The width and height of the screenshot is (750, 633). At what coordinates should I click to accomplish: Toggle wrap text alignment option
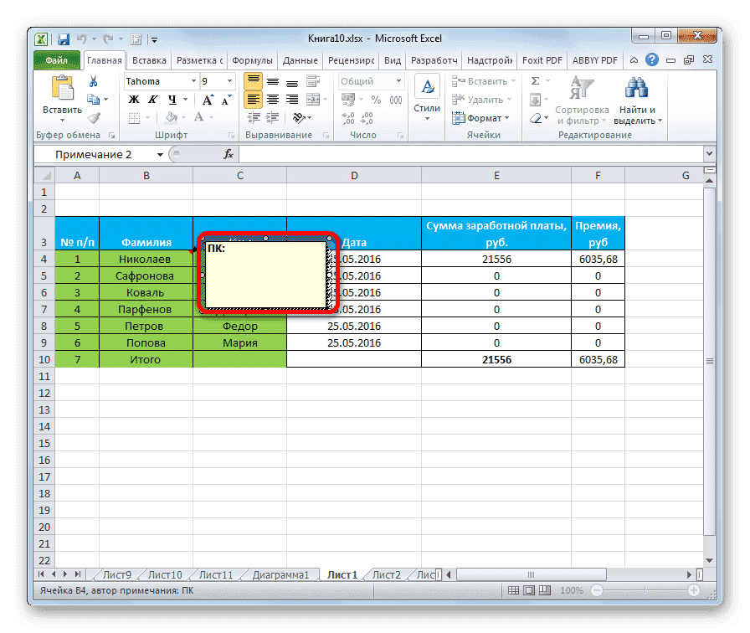point(312,80)
